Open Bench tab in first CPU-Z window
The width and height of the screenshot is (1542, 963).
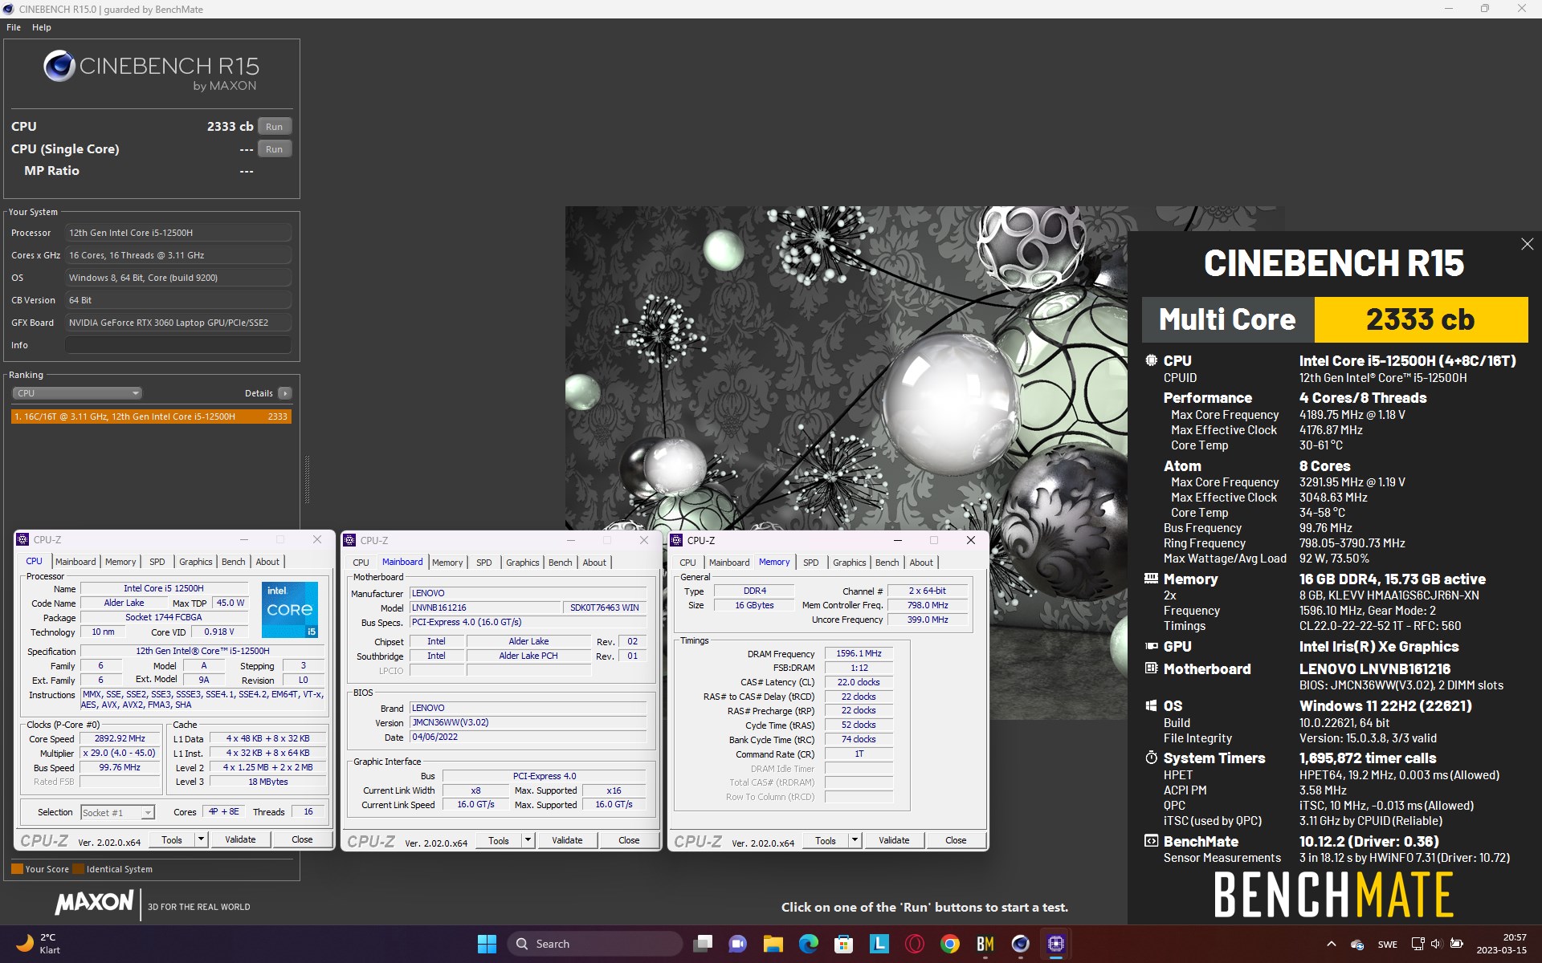pos(234,562)
